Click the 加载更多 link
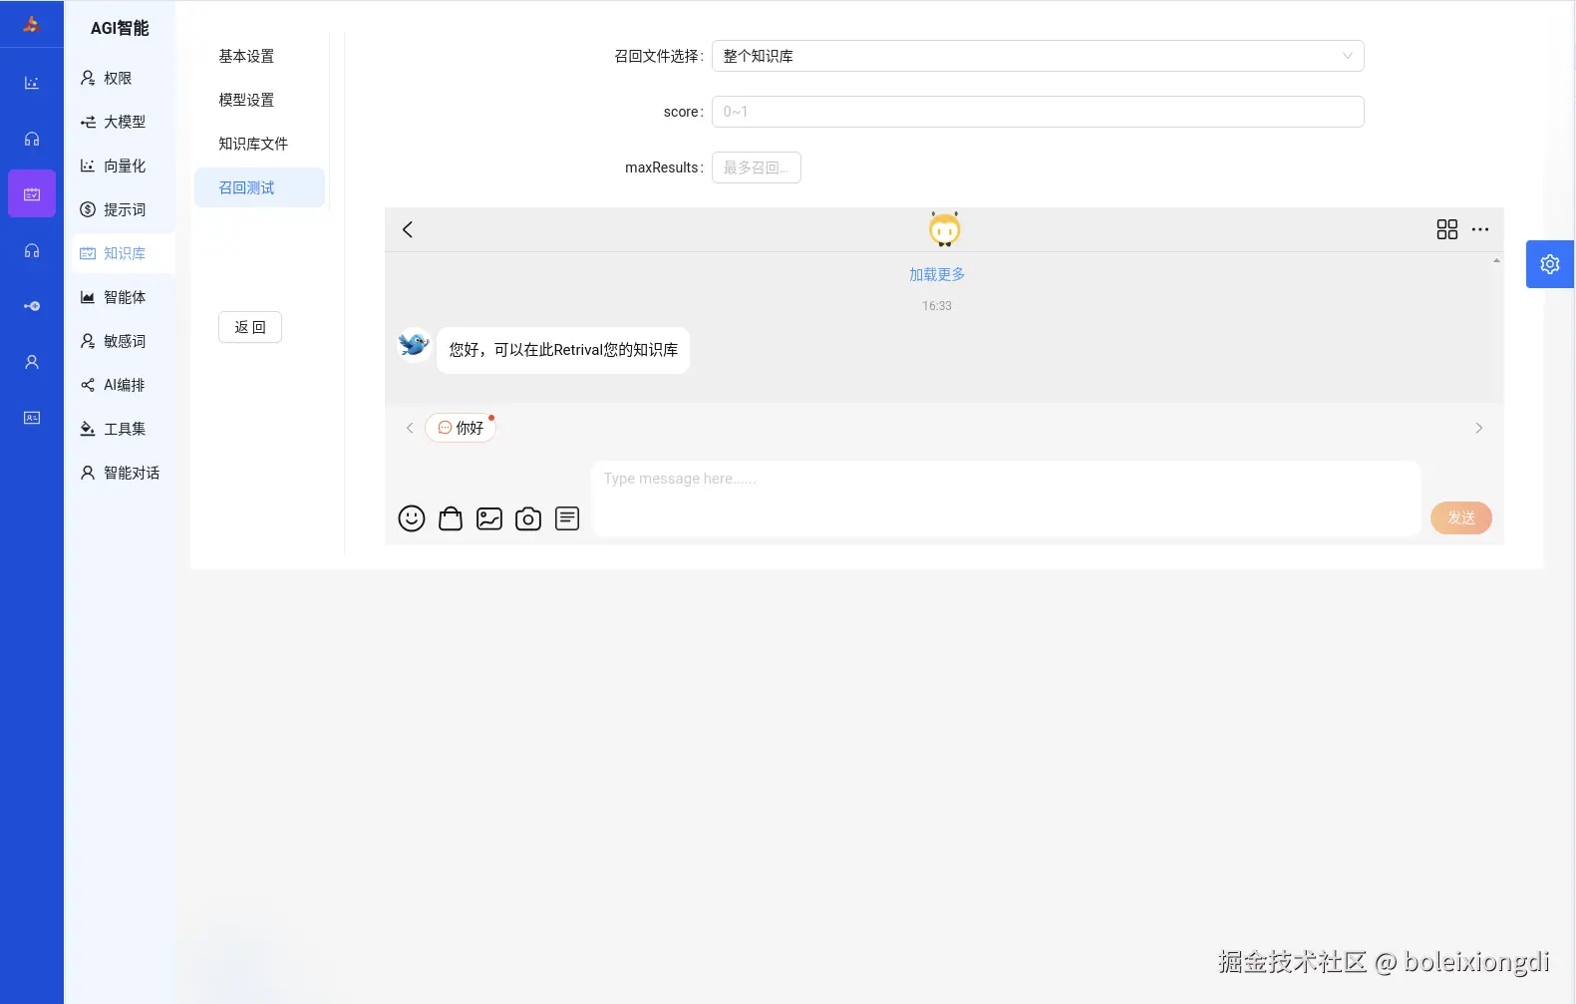The width and height of the screenshot is (1576, 1004). (x=937, y=274)
